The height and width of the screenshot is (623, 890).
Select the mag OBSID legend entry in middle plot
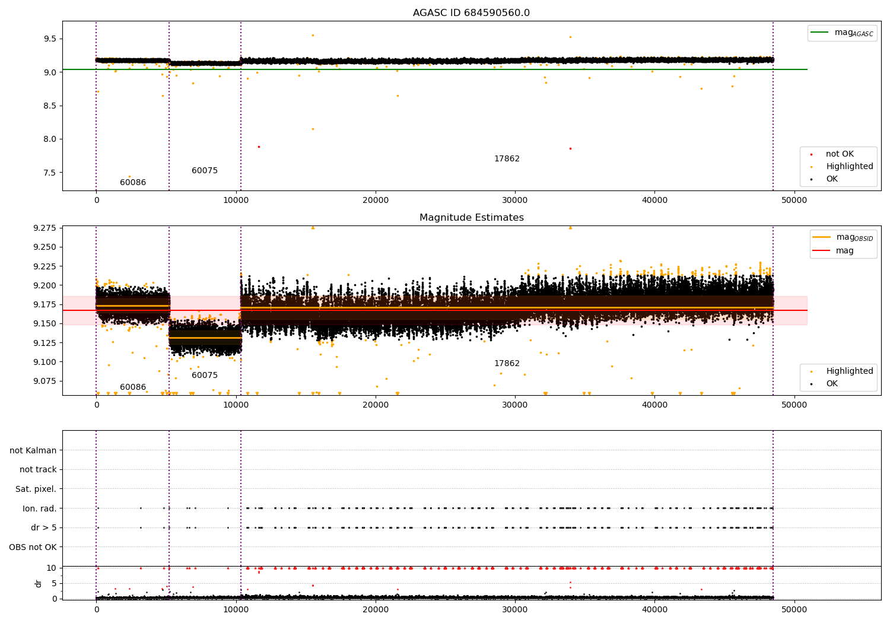[x=843, y=237]
